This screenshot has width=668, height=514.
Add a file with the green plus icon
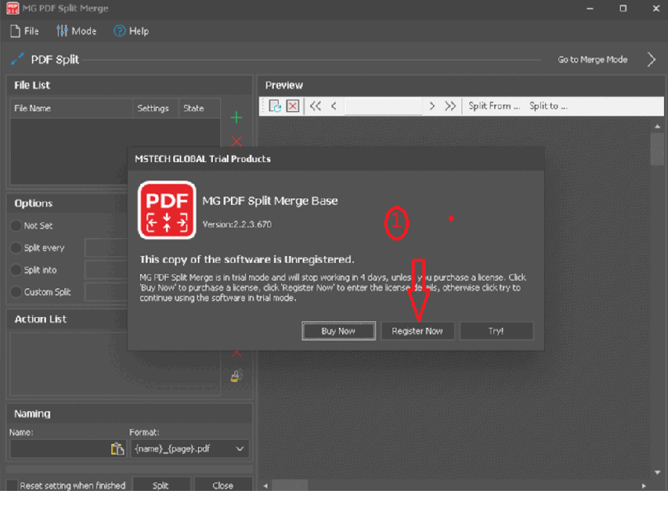pyautogui.click(x=237, y=118)
